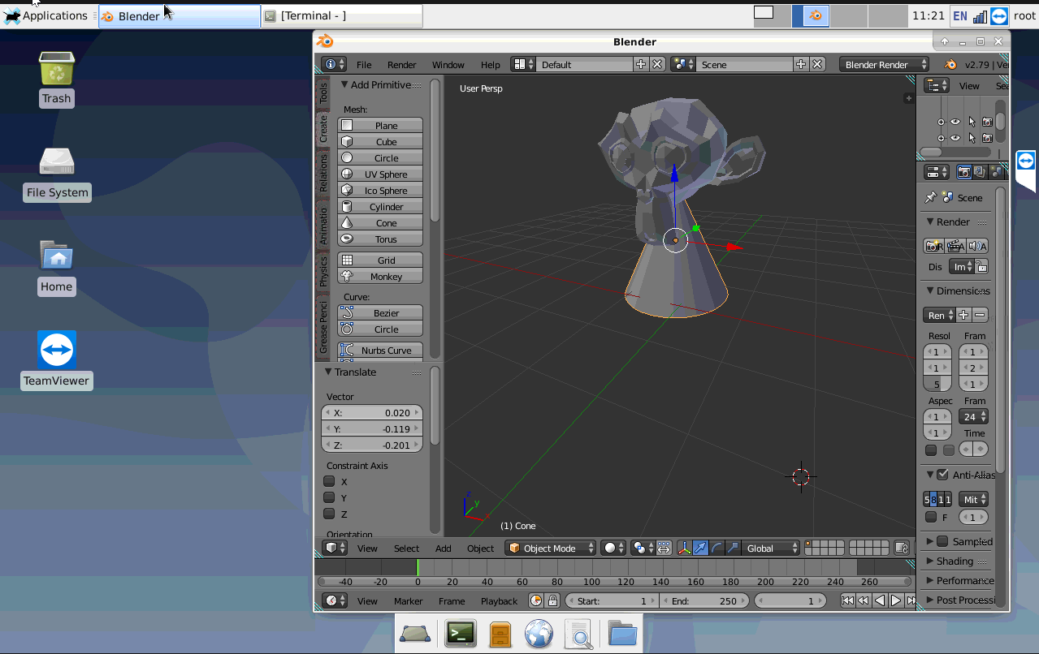Click the animation clapperboard render icon
The height and width of the screenshot is (654, 1039).
tap(955, 247)
